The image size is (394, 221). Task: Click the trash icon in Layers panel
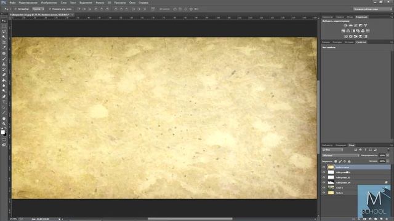pyautogui.click(x=387, y=219)
